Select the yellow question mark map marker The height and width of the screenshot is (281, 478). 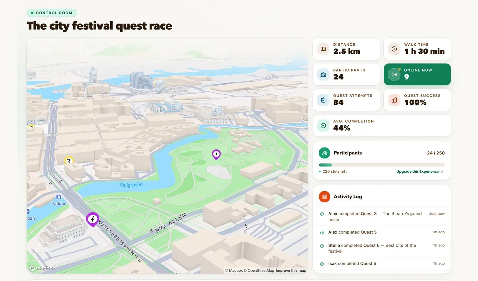point(69,161)
